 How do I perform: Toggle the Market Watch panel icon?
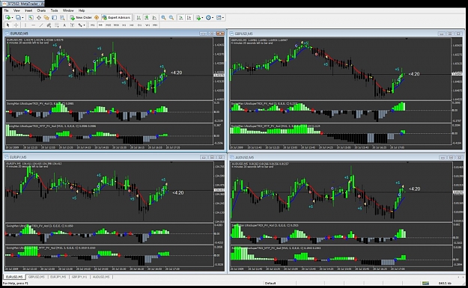[x=31, y=18]
